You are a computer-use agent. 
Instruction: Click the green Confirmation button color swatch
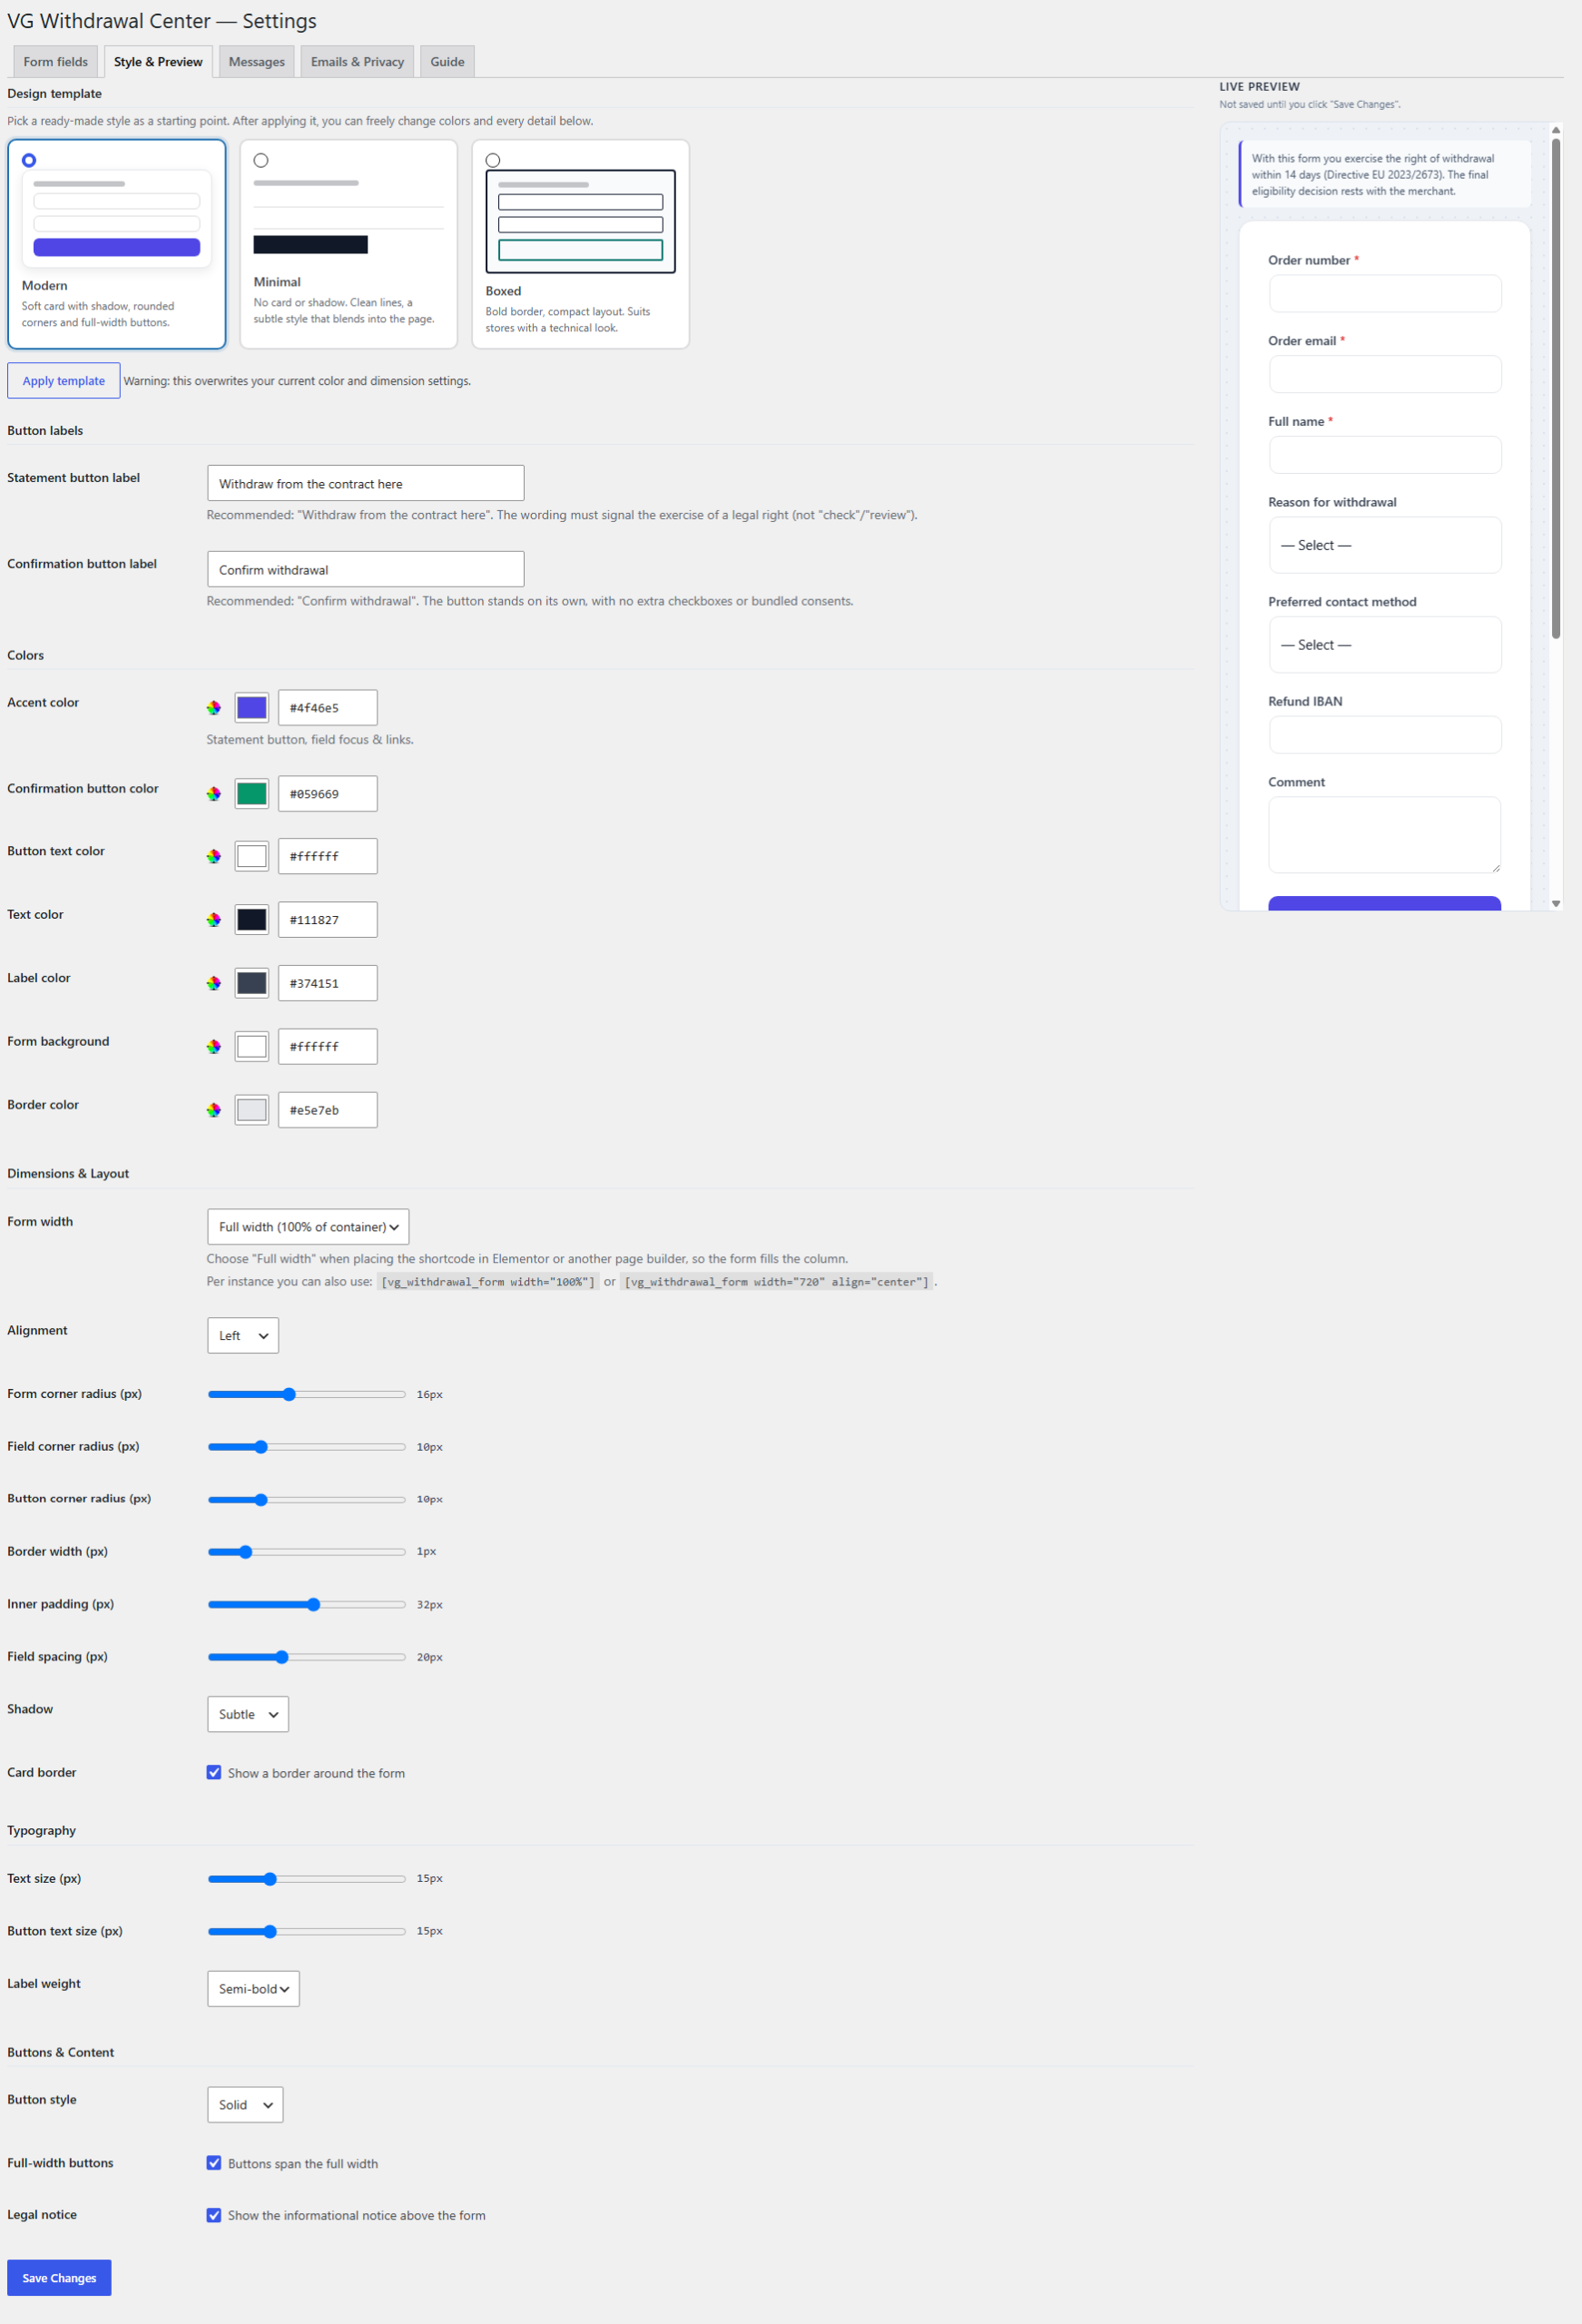click(x=252, y=794)
